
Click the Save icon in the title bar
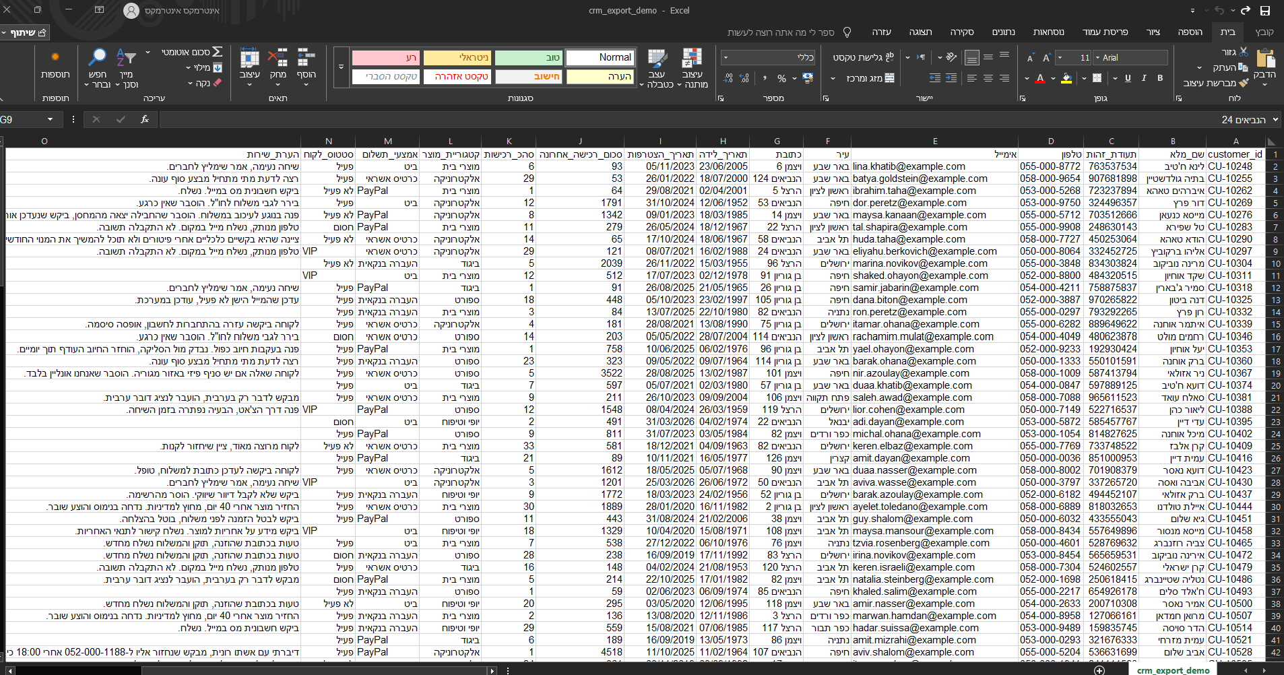pos(1265,11)
